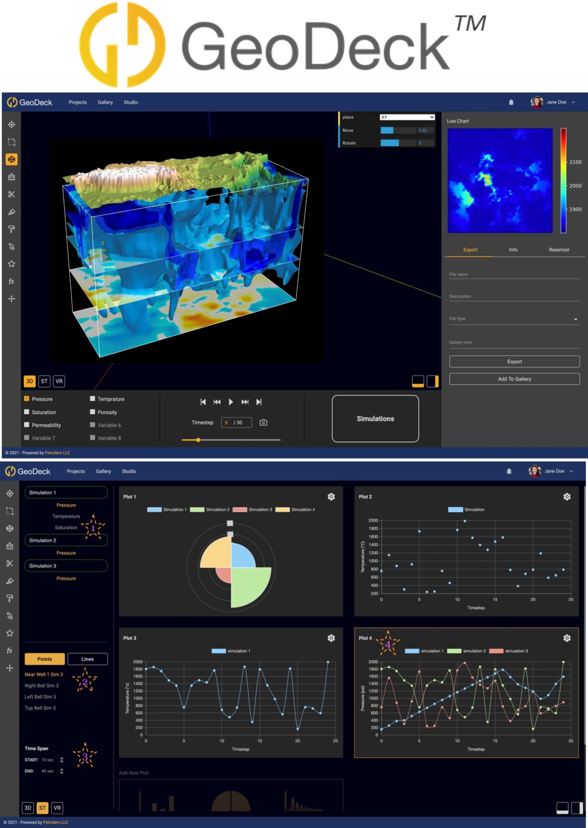Click the Move slider in plane controls
Image resolution: width=588 pixels, height=828 pixels.
click(x=398, y=130)
